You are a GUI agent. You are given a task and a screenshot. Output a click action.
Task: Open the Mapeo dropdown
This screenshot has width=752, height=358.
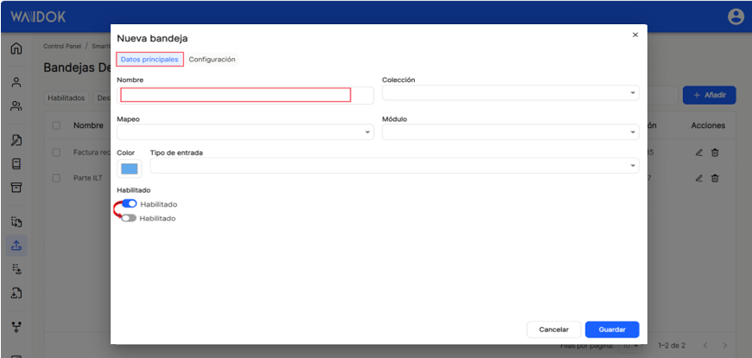(245, 132)
